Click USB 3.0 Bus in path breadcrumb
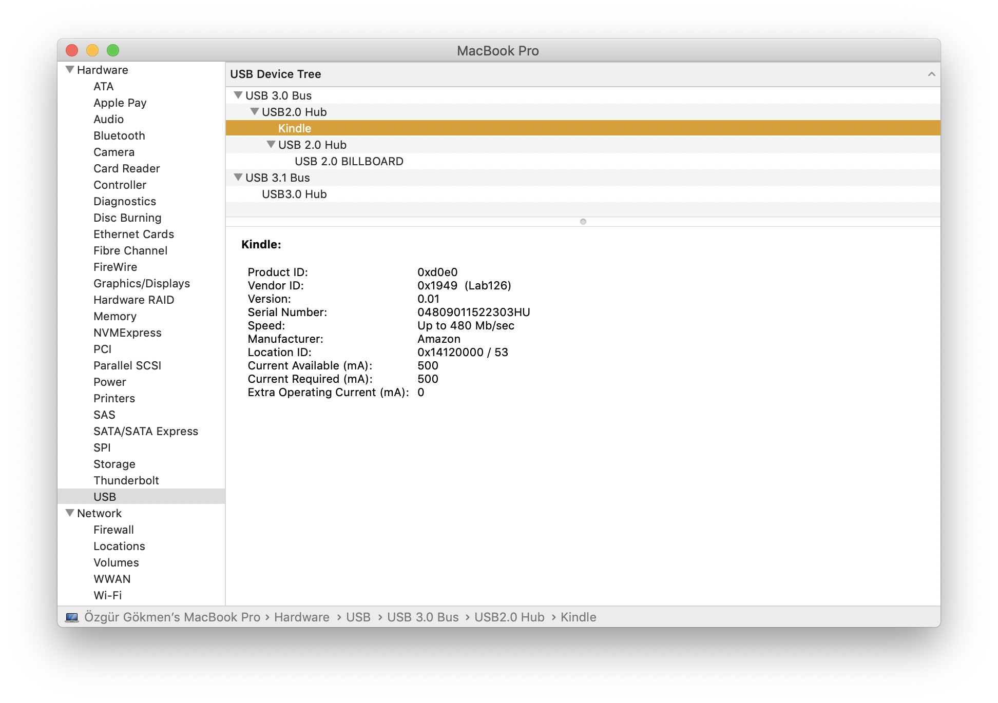This screenshot has height=703, width=998. [423, 617]
